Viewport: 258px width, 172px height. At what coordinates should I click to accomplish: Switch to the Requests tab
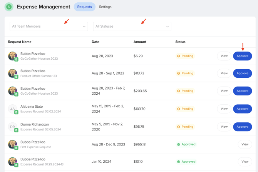pyautogui.click(x=84, y=7)
